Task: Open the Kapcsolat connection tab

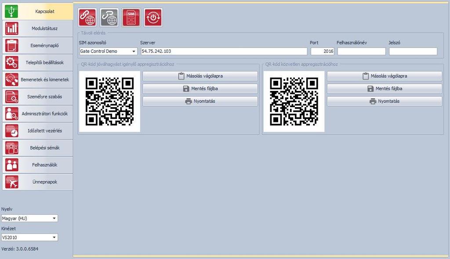Action: pyautogui.click(x=38, y=11)
